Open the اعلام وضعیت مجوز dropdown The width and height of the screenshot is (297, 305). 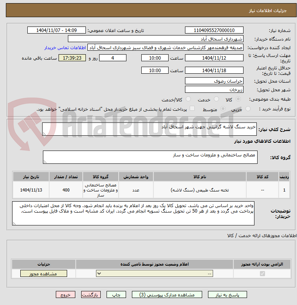[155, 274]
